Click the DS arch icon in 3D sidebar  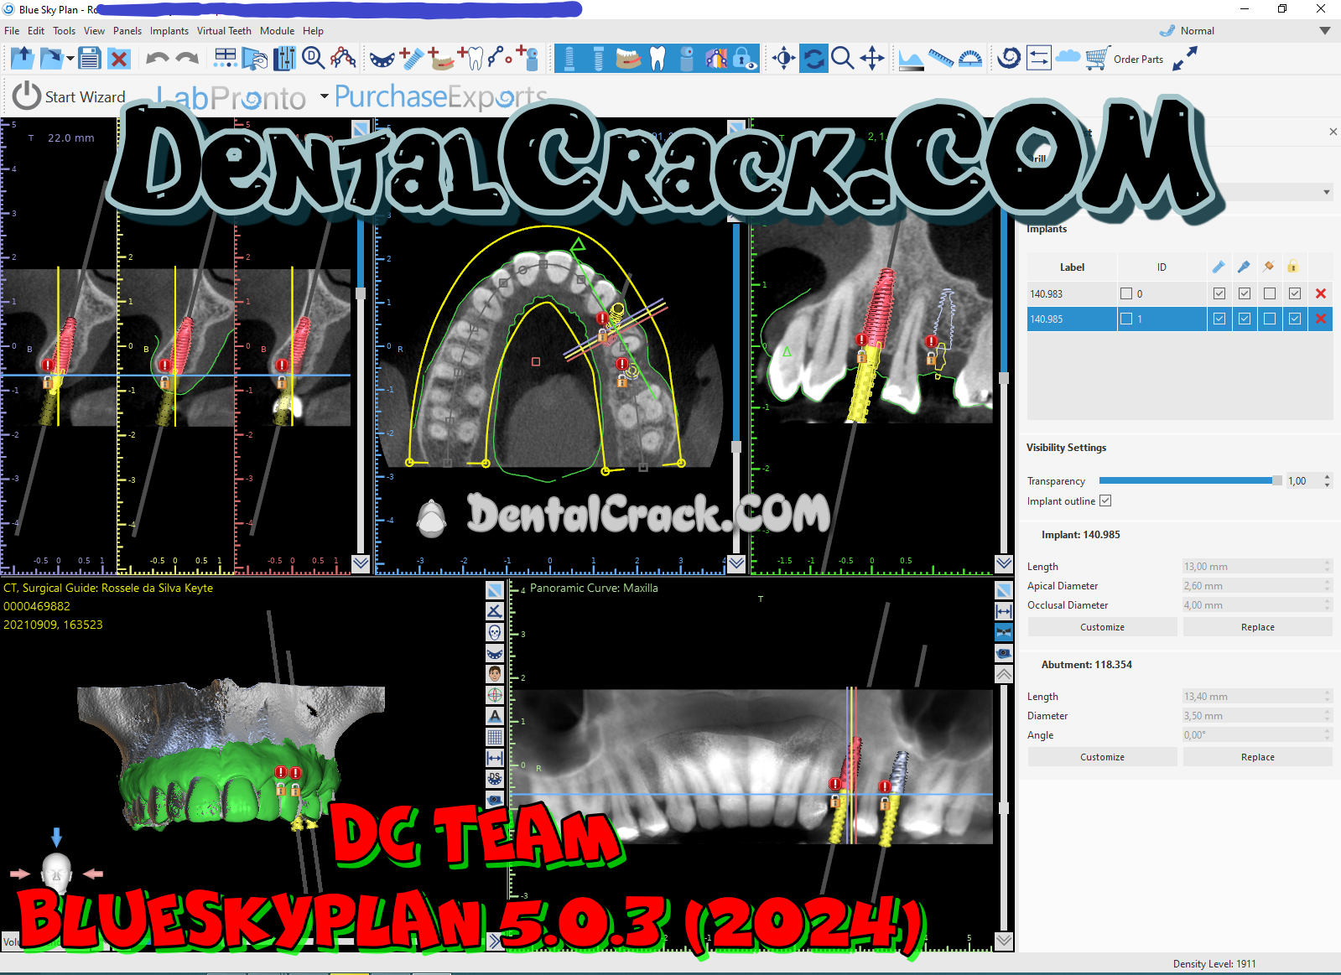pyautogui.click(x=495, y=779)
